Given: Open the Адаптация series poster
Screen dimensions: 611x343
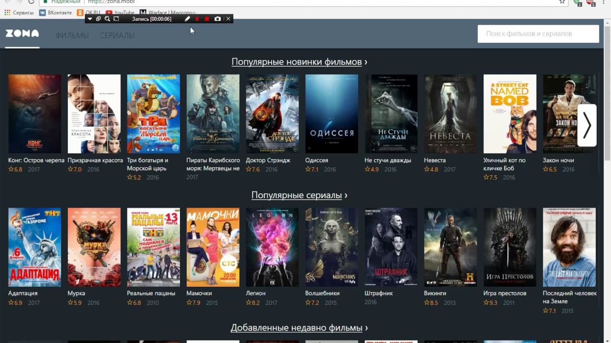Looking at the screenshot, I should tap(35, 247).
